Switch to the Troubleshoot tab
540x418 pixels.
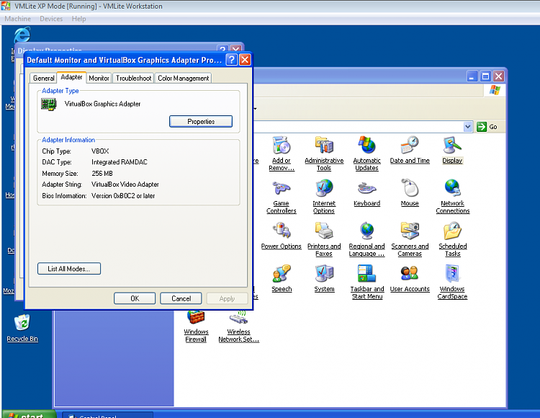click(134, 79)
